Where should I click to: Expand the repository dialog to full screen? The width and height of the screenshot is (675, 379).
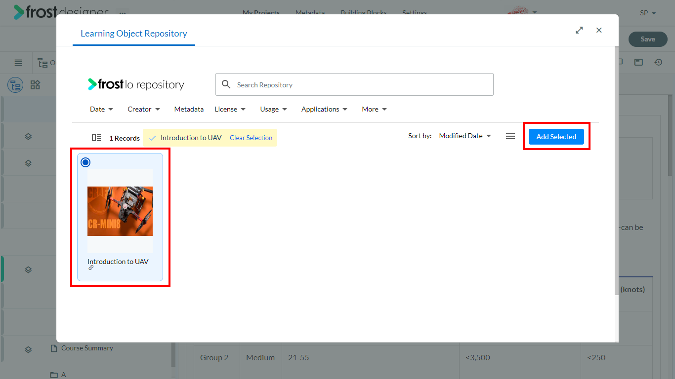(579, 30)
